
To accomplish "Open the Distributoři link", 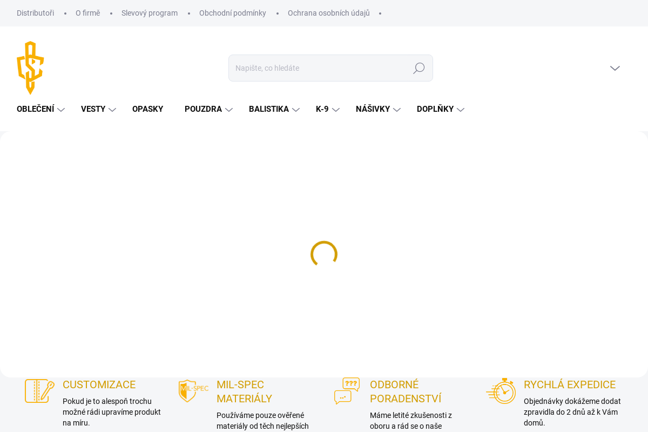I will pyautogui.click(x=35, y=13).
